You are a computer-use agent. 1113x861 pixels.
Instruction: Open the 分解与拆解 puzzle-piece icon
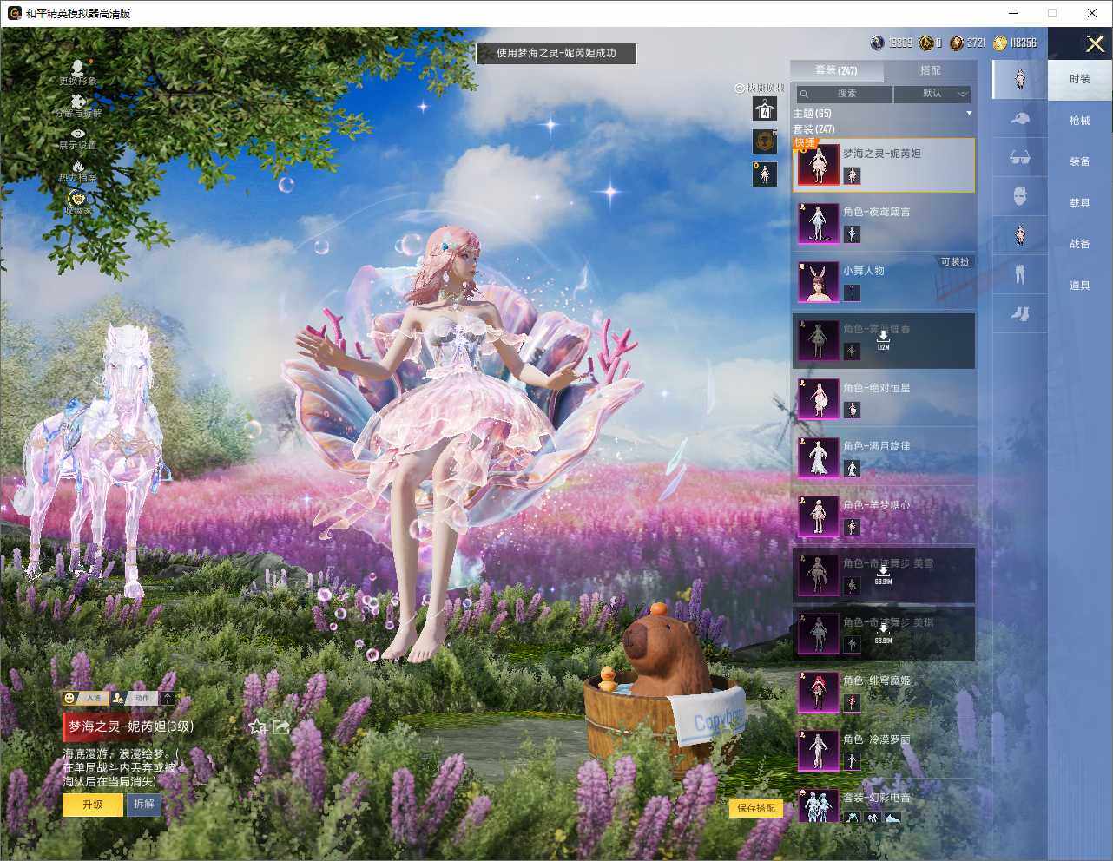tap(78, 106)
